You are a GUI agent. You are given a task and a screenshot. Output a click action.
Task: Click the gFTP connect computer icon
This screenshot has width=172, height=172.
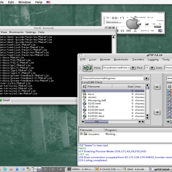[88, 68]
